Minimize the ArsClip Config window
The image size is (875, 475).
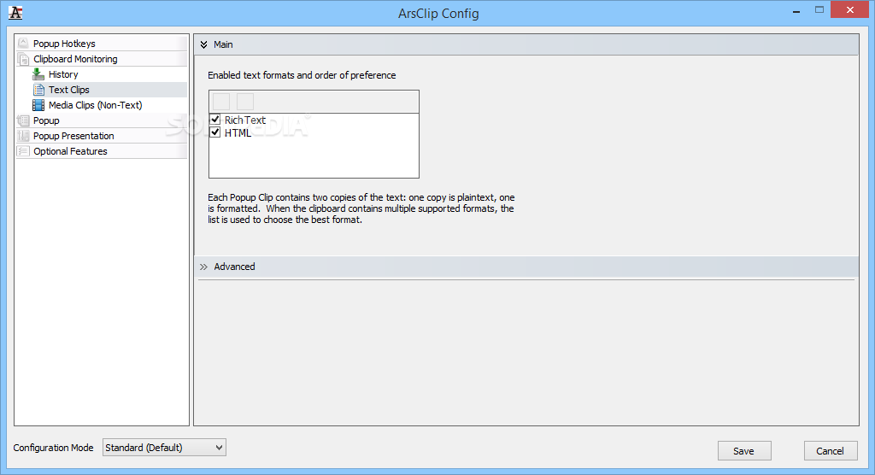click(796, 10)
